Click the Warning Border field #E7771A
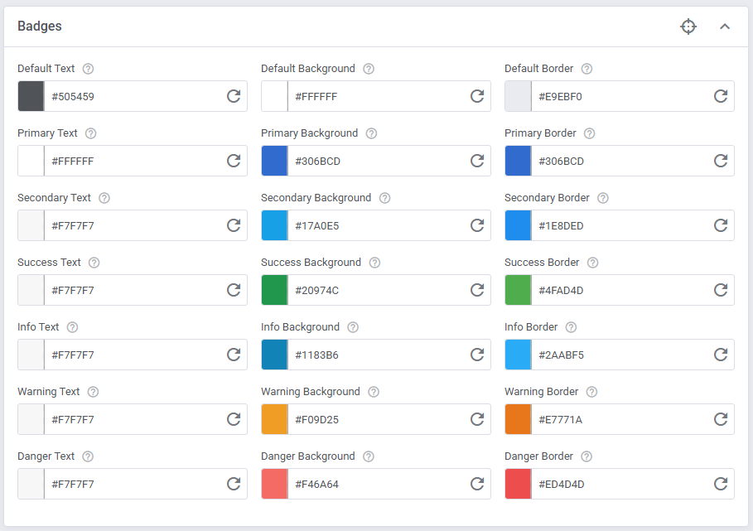This screenshot has width=753, height=531. (620, 419)
